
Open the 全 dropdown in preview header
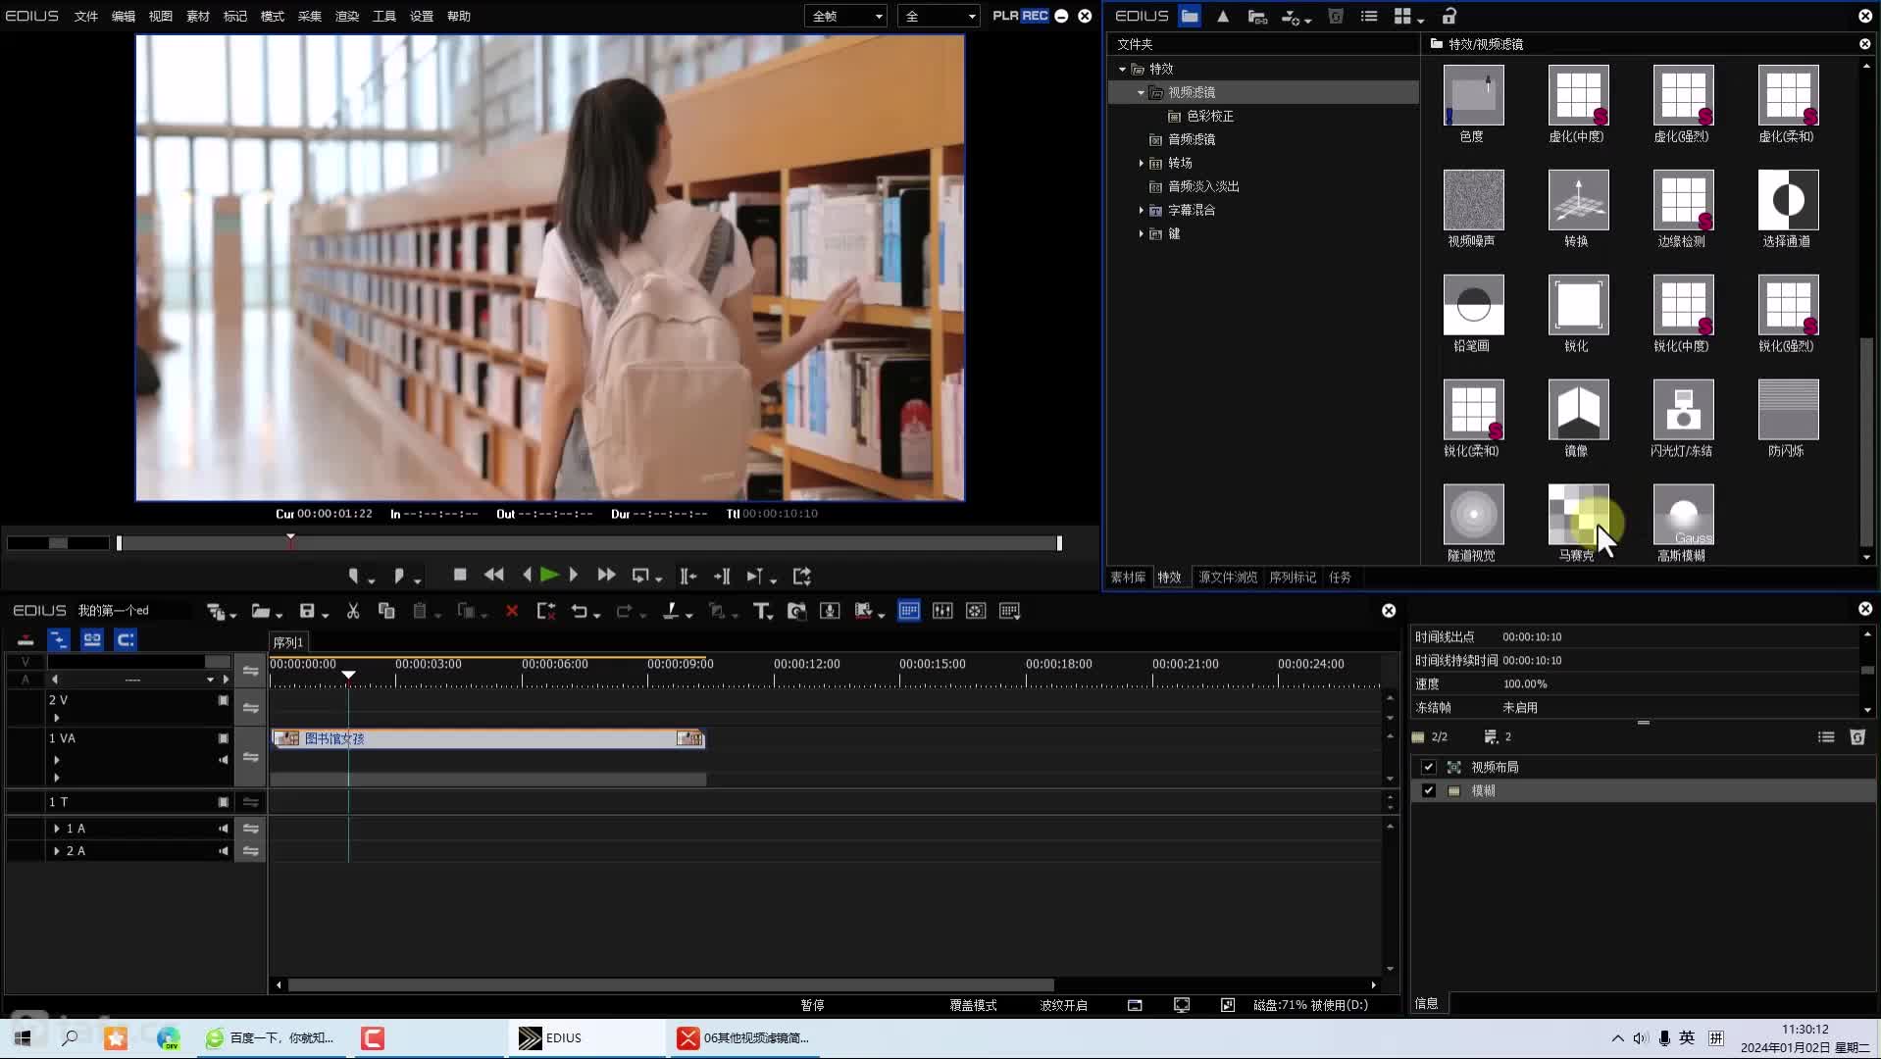pyautogui.click(x=939, y=16)
